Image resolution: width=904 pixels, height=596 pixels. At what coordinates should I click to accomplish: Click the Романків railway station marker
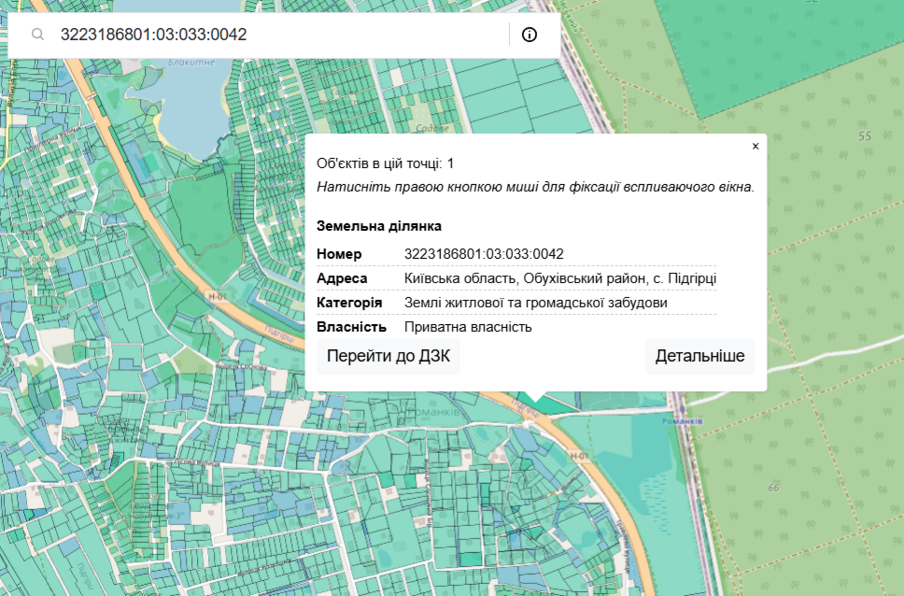682,410
